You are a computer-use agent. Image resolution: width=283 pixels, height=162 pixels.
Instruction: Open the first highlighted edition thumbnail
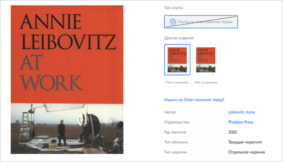(x=177, y=60)
